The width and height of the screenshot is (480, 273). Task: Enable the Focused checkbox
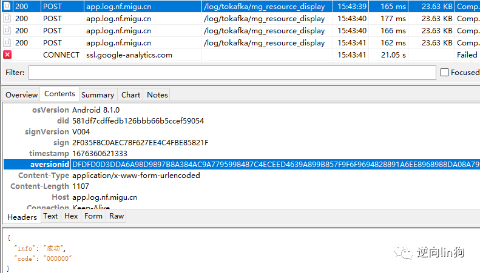[444, 73]
